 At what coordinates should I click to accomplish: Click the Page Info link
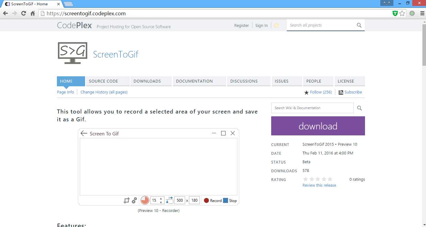[x=65, y=92]
